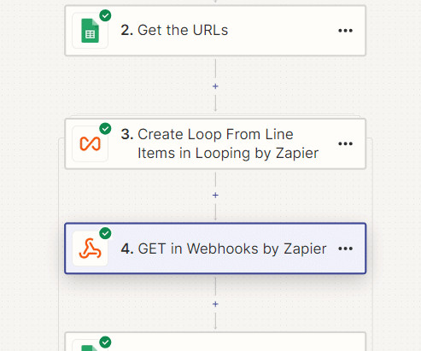Open three-dot menu for GET in Webhooks
The image size is (421, 351).
coord(345,249)
